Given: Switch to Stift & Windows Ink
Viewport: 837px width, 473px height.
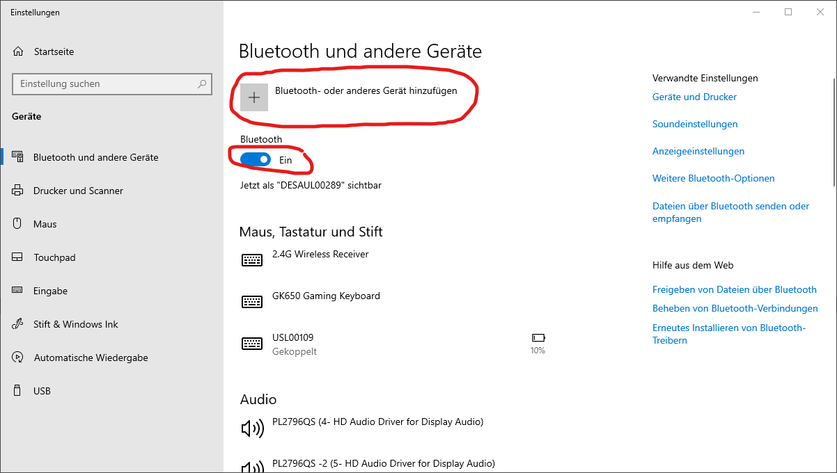Looking at the screenshot, I should tap(75, 324).
